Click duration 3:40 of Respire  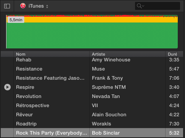[x=174, y=87]
